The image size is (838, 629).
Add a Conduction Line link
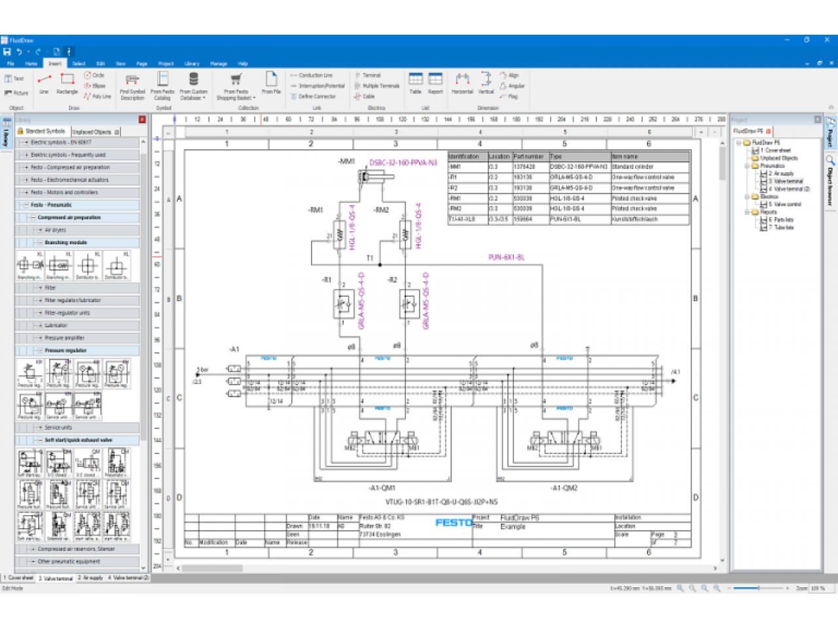point(312,75)
